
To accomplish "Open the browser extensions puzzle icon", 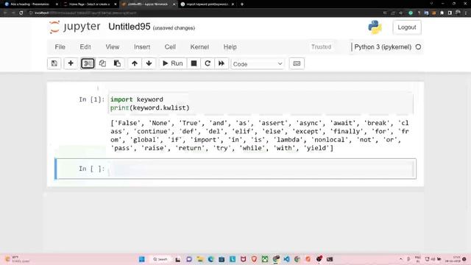I will [x=442, y=13].
